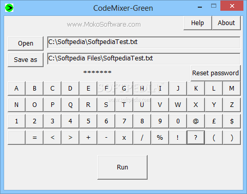Focus the Softpedia Files output path field
This screenshot has height=194, width=247.
tap(144, 58)
